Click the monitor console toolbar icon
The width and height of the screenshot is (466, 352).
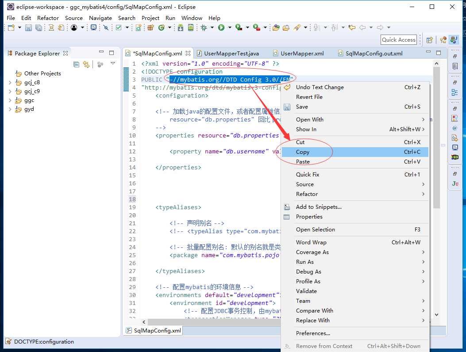(x=94, y=27)
